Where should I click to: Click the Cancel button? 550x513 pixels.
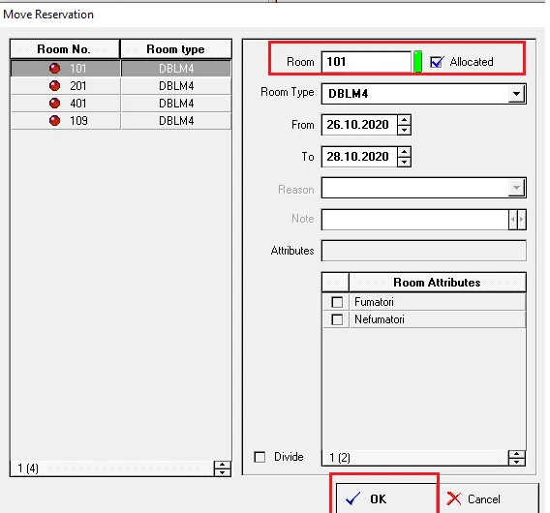point(488,498)
